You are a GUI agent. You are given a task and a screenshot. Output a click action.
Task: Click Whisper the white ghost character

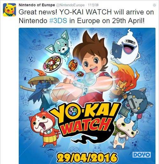tap(126, 47)
